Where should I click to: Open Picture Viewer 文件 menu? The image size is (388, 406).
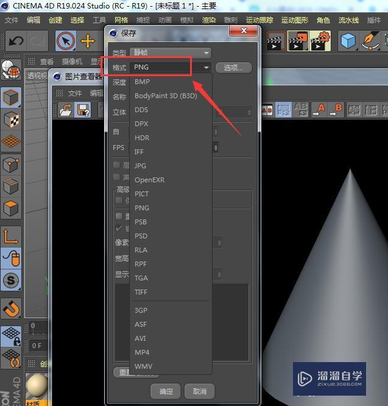(75, 93)
